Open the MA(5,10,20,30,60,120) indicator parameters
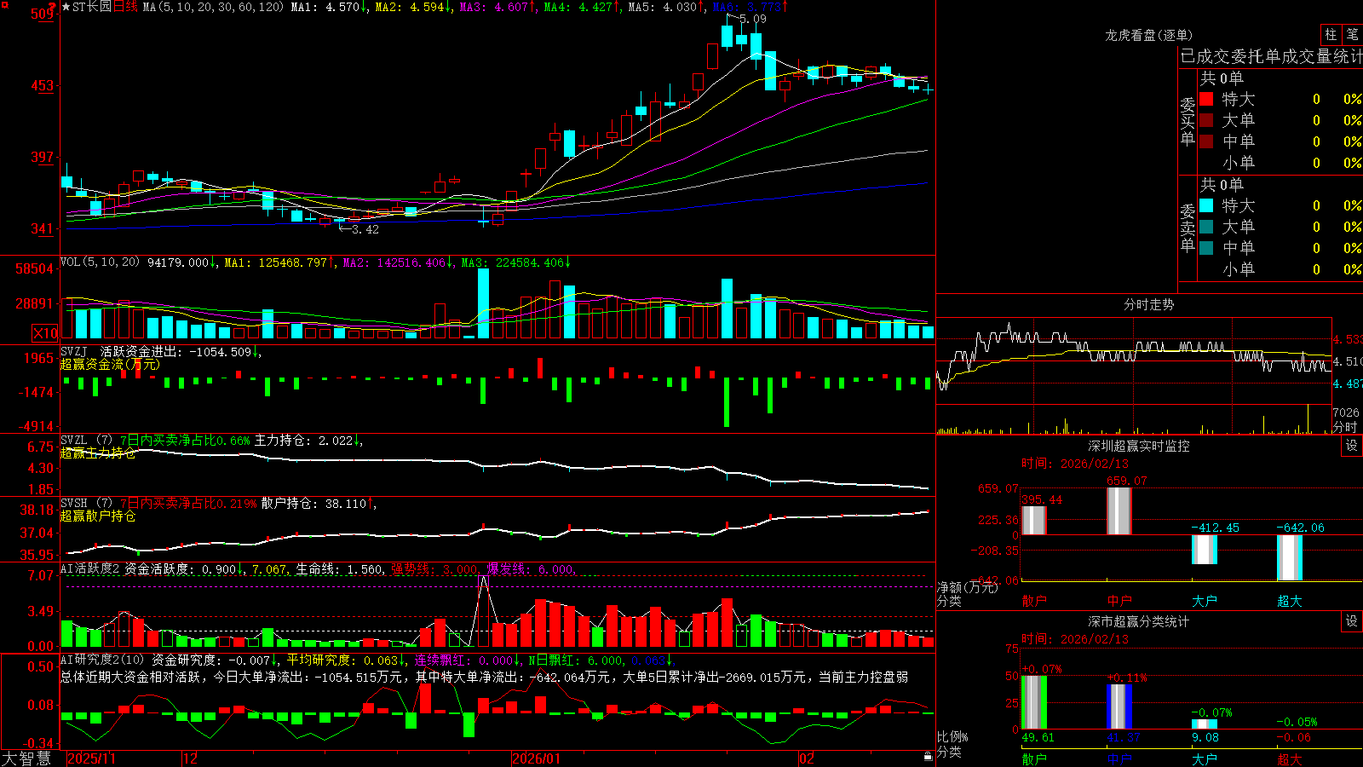 213,7
